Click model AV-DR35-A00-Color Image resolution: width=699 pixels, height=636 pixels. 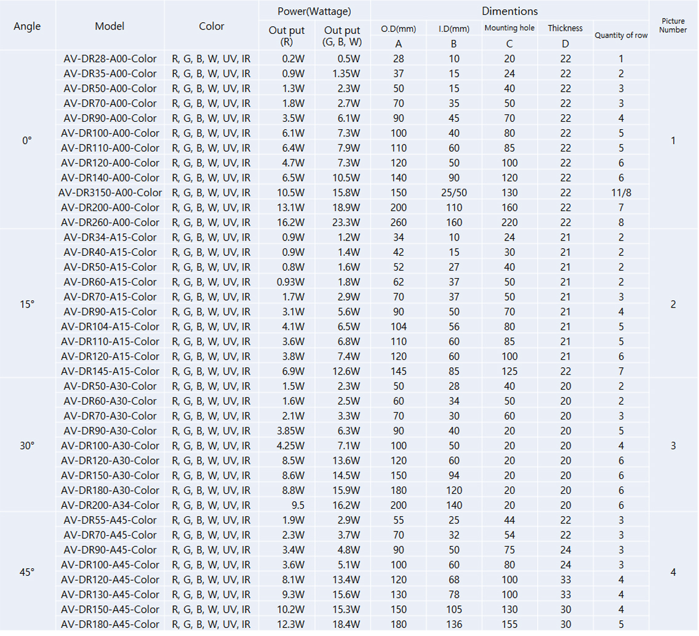(x=110, y=74)
